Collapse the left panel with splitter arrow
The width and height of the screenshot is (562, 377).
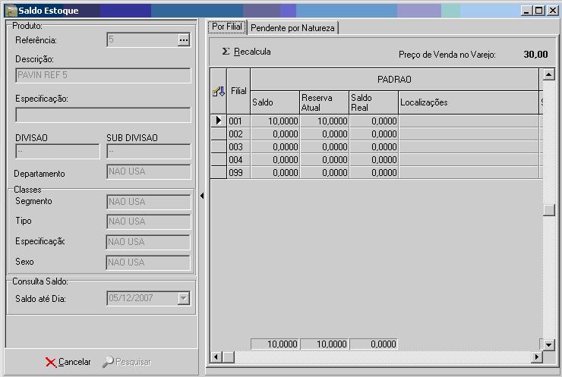(x=202, y=196)
